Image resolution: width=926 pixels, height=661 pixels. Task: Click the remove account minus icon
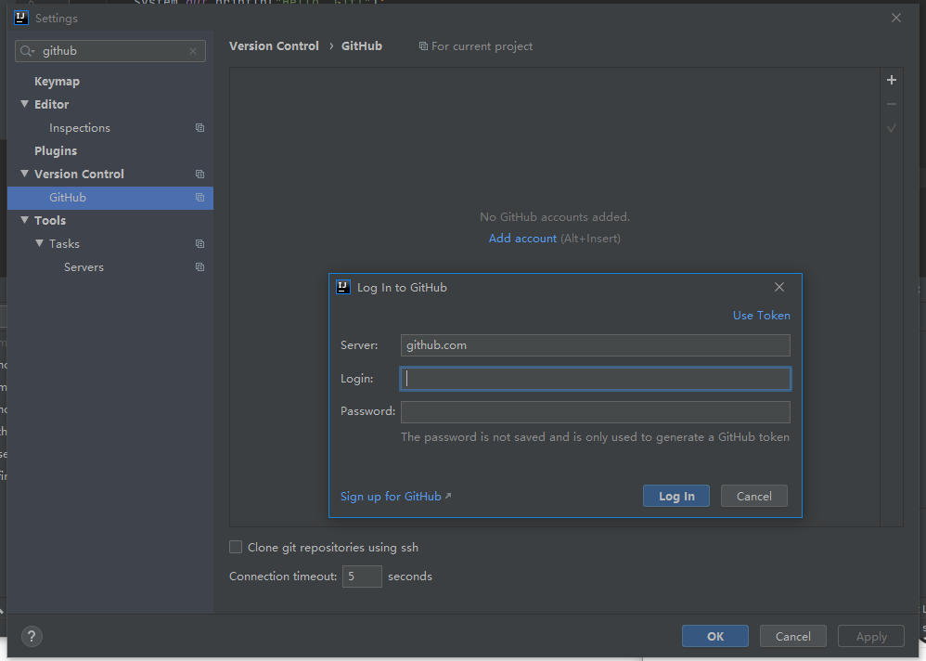[891, 104]
